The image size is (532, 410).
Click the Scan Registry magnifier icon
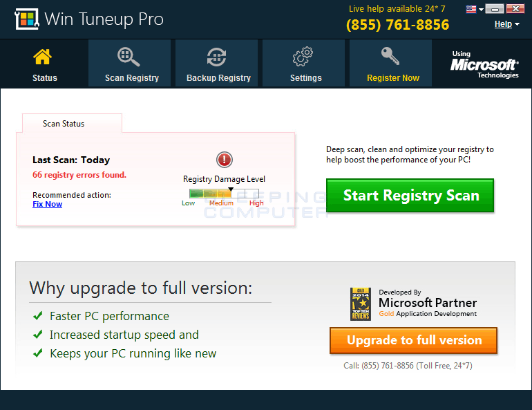coord(129,57)
